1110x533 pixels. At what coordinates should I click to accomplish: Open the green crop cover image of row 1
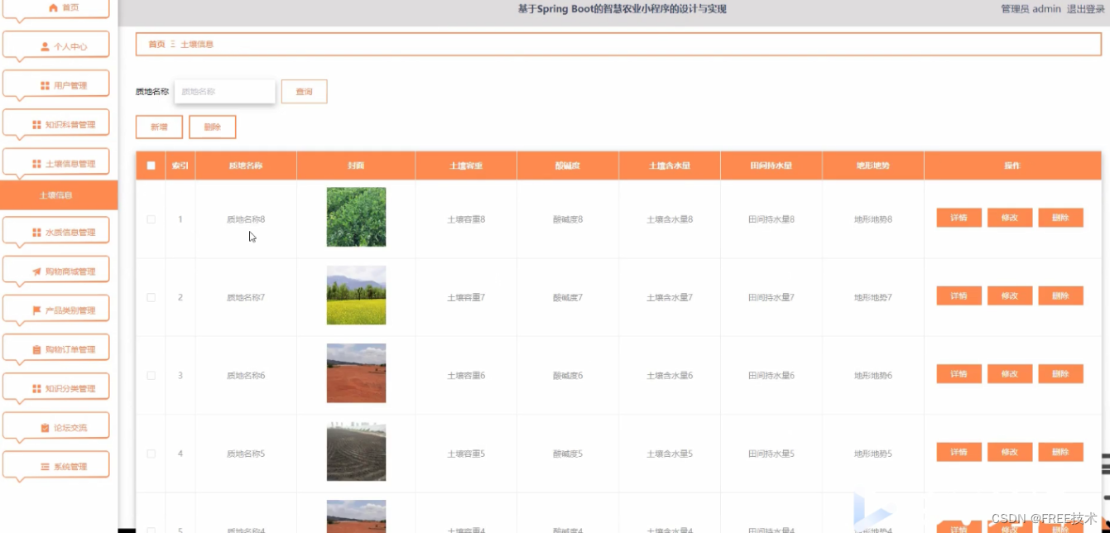click(356, 217)
